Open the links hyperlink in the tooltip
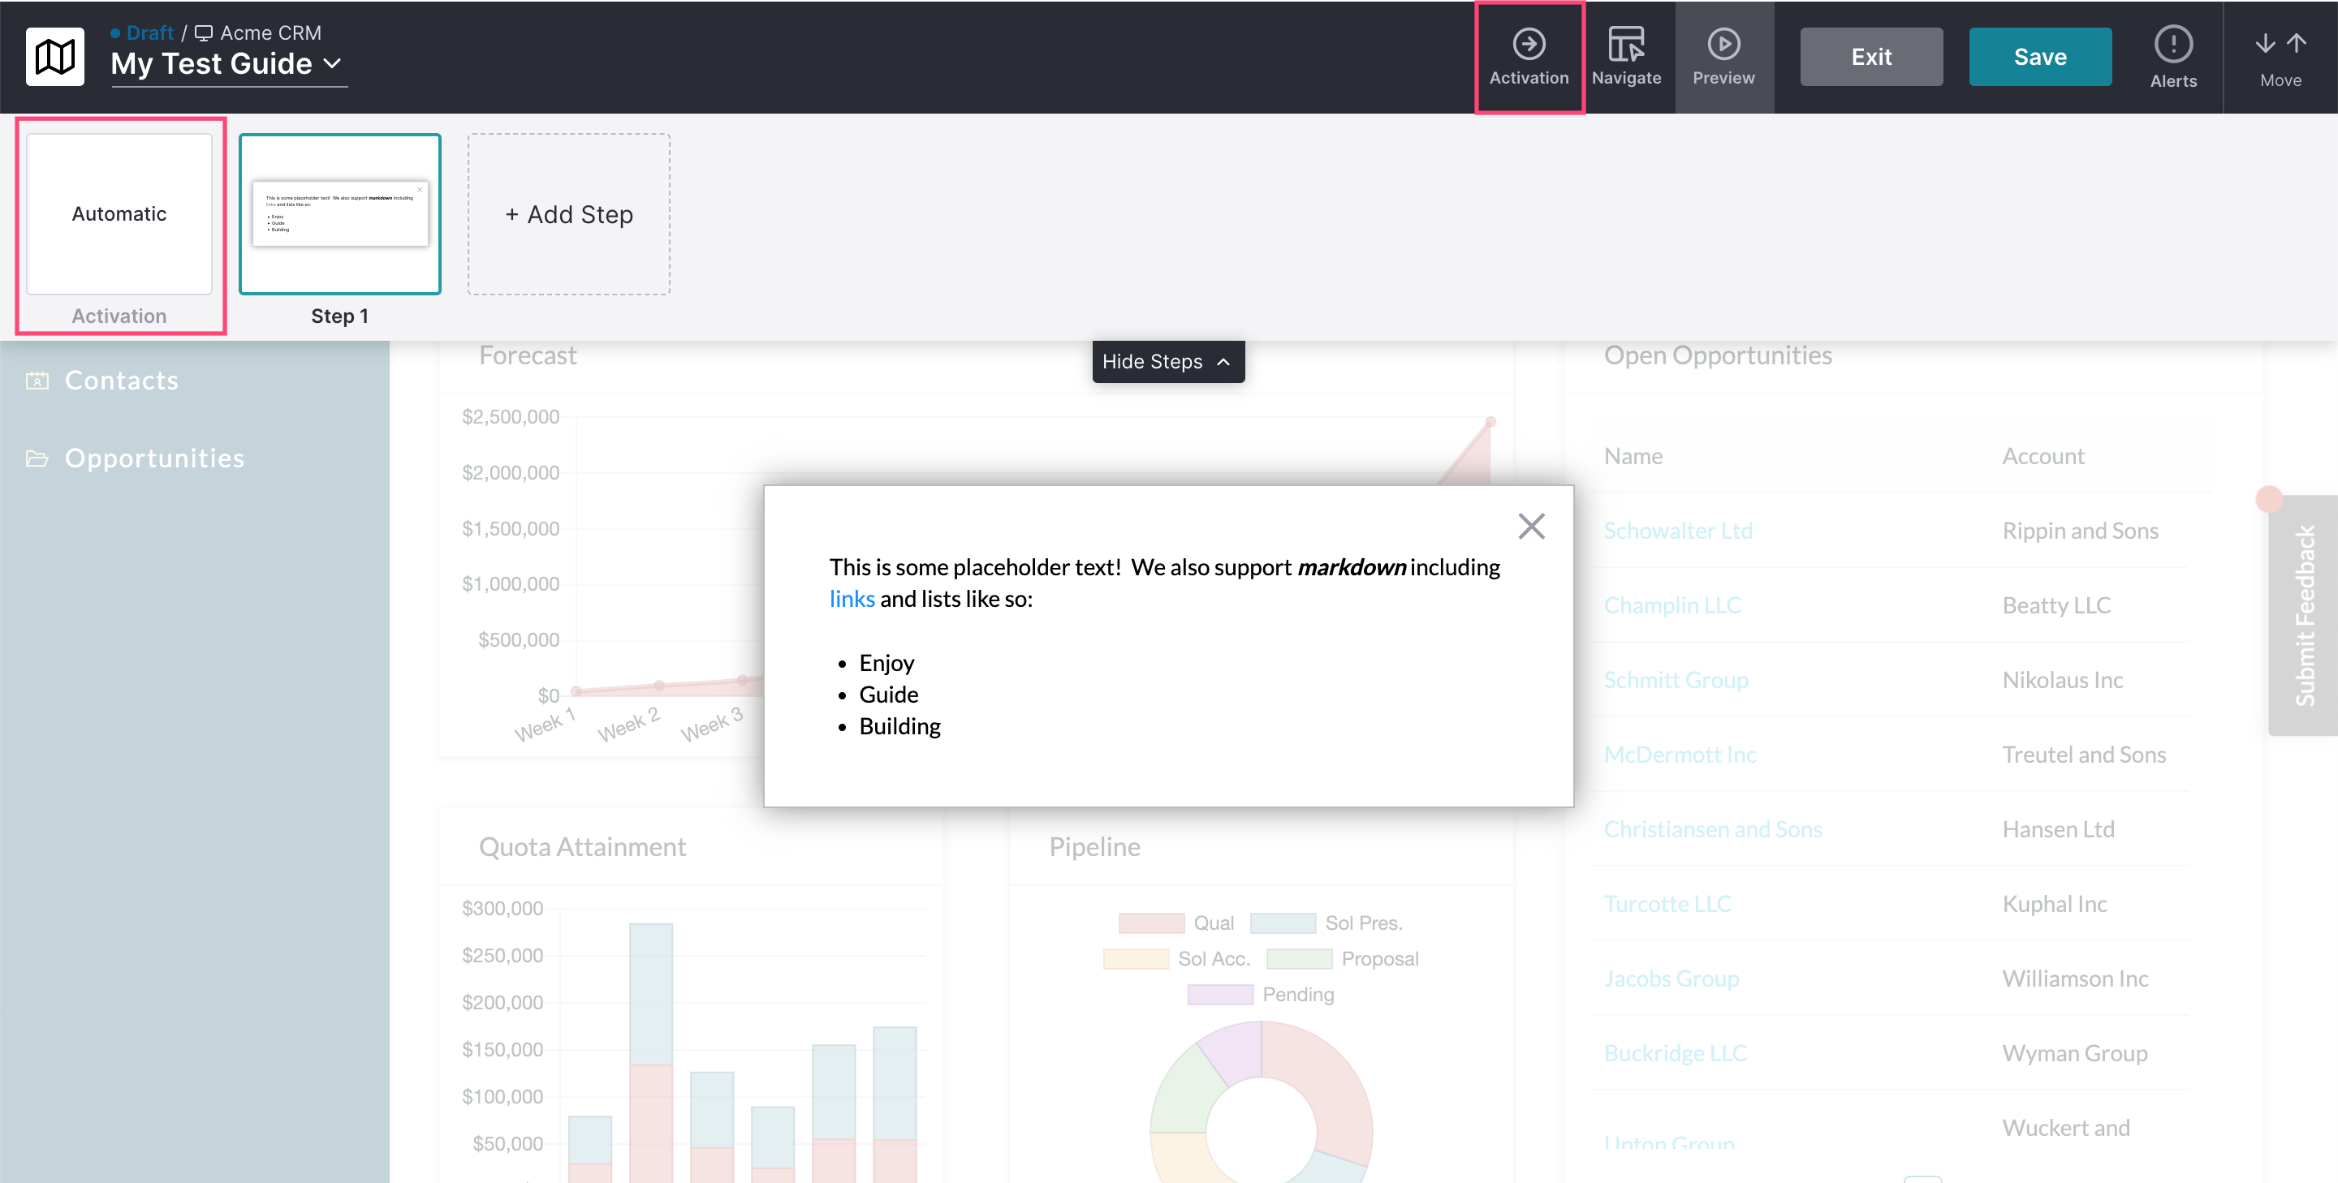Screen dimensions: 2338x1183 pos(852,599)
